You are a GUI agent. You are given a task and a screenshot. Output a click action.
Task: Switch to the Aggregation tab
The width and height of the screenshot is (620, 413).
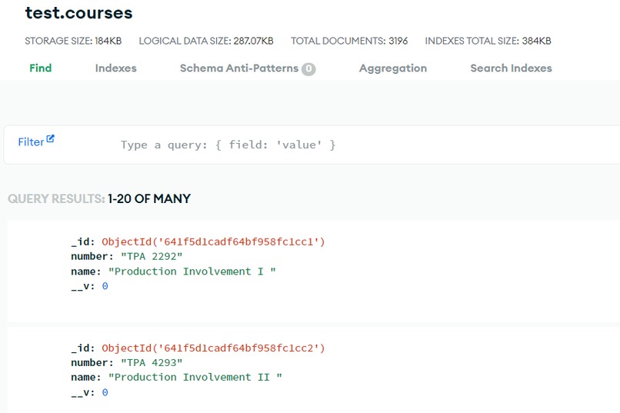point(393,68)
